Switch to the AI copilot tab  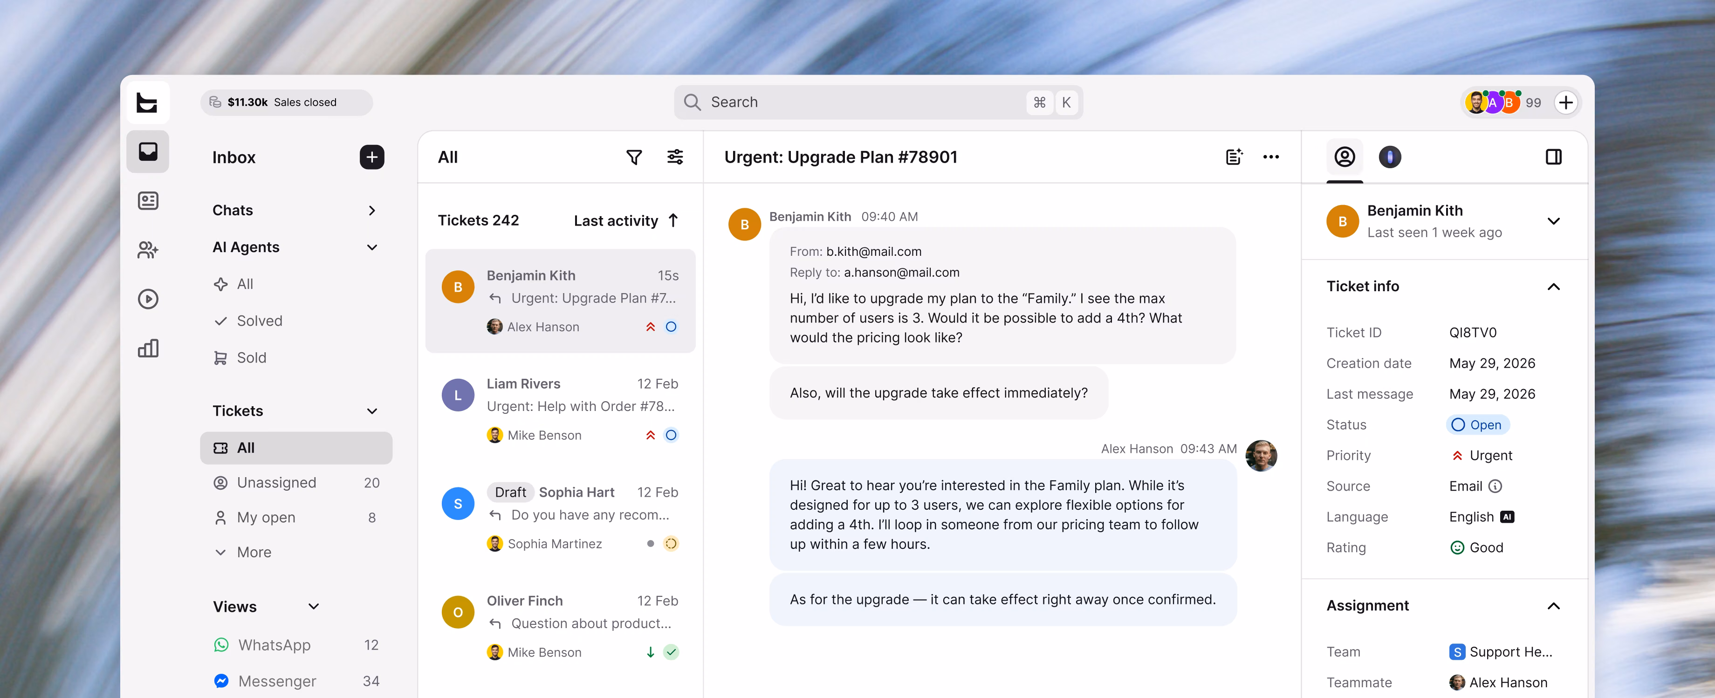[x=1389, y=157]
